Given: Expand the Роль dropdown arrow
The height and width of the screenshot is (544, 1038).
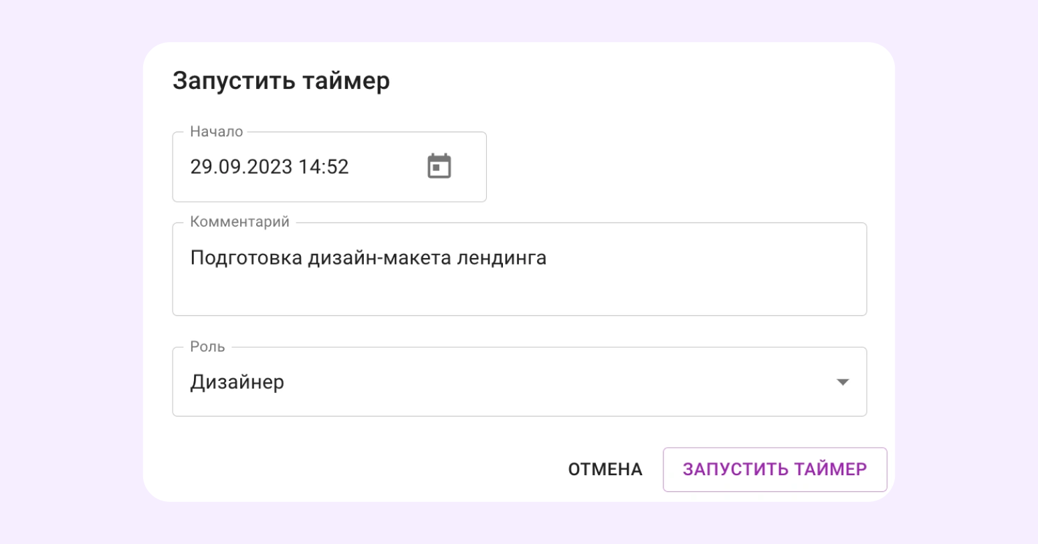Looking at the screenshot, I should tap(843, 382).
